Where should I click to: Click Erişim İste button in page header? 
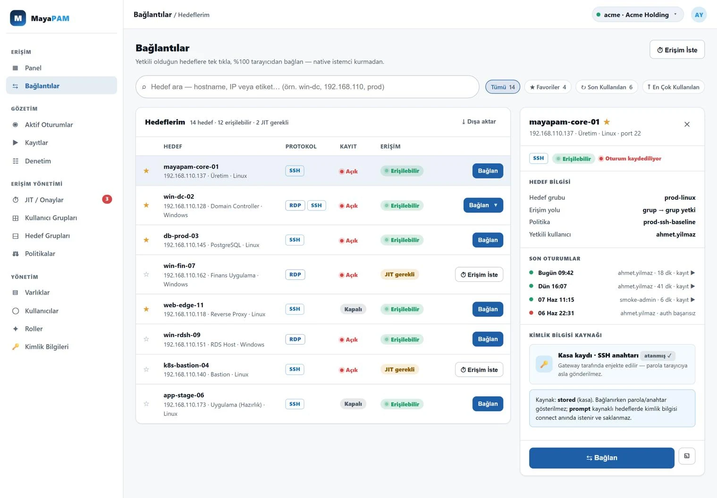[677, 50]
